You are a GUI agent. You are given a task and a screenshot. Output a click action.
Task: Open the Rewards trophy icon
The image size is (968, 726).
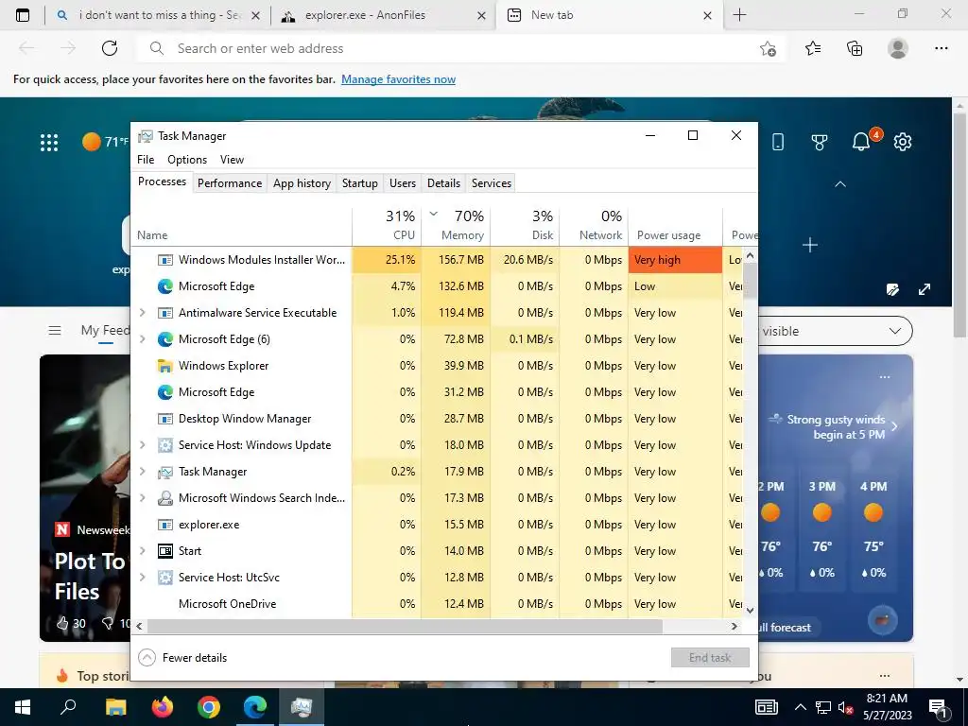click(x=820, y=142)
